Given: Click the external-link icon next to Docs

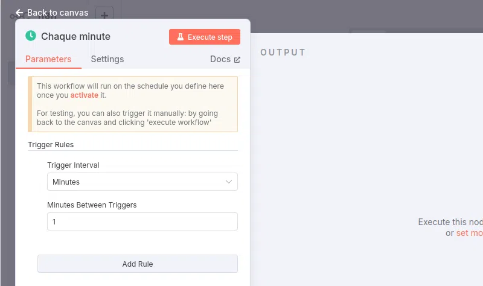Looking at the screenshot, I should 237,60.
